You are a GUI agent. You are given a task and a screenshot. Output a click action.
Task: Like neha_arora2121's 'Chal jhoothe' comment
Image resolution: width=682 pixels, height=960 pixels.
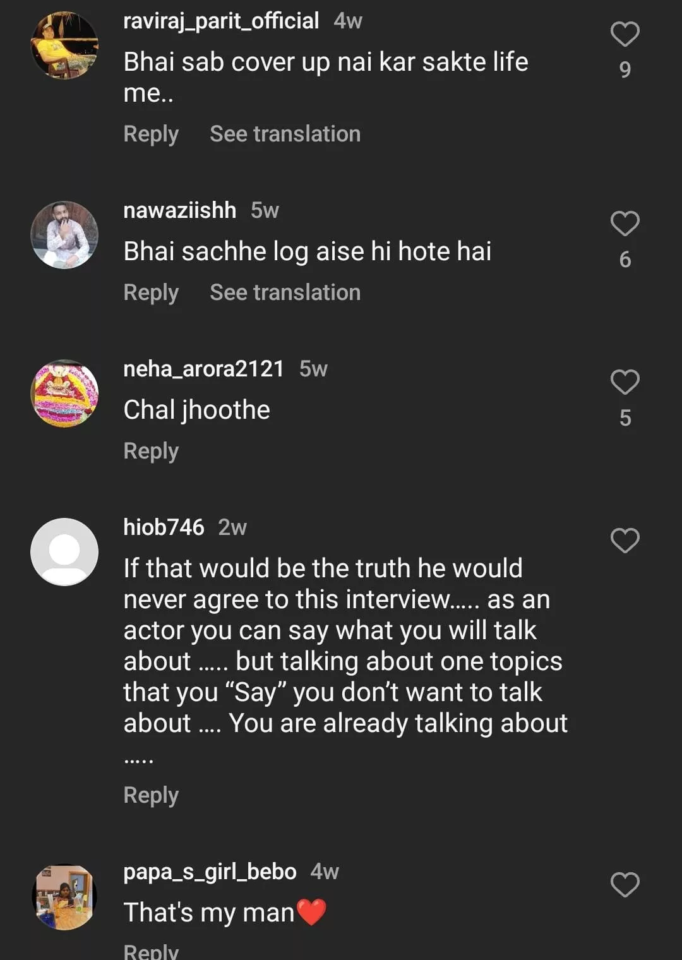(x=625, y=382)
